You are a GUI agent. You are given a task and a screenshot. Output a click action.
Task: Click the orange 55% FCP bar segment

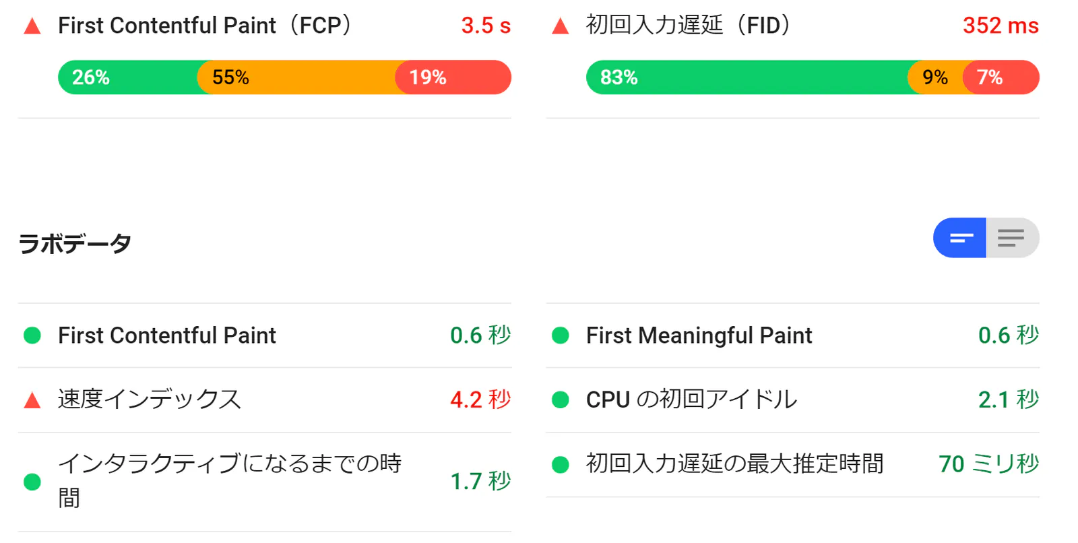[x=296, y=77]
